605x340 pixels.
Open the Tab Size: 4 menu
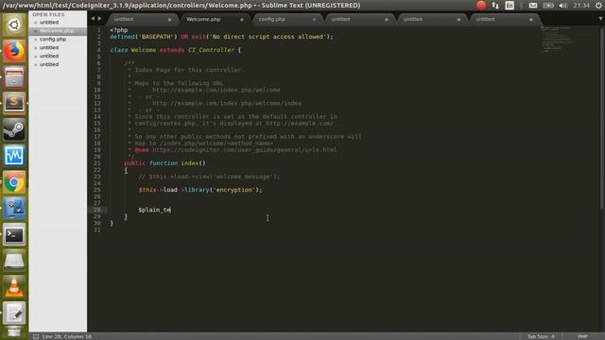(x=541, y=336)
